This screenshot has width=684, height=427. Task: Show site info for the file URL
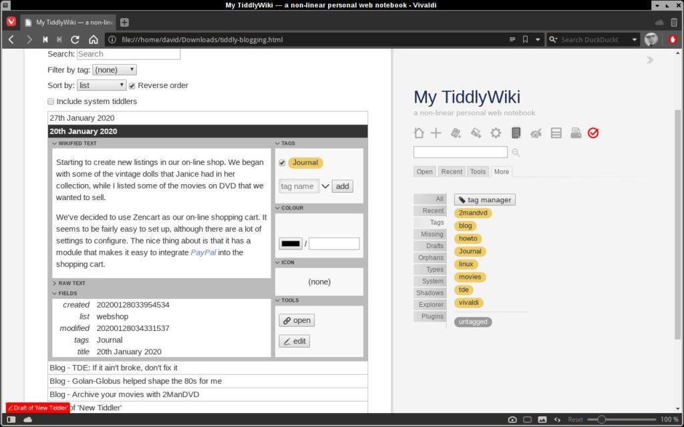112,39
